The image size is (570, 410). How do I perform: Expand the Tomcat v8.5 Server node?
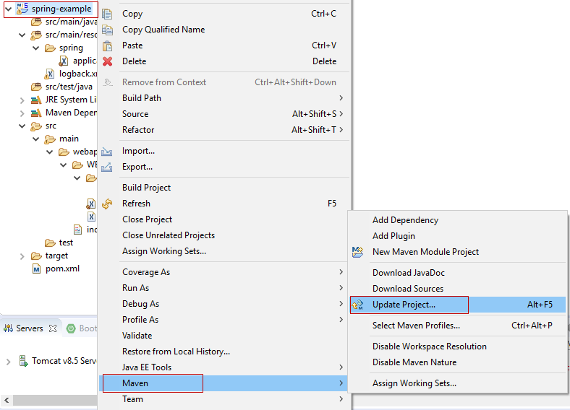point(9,362)
